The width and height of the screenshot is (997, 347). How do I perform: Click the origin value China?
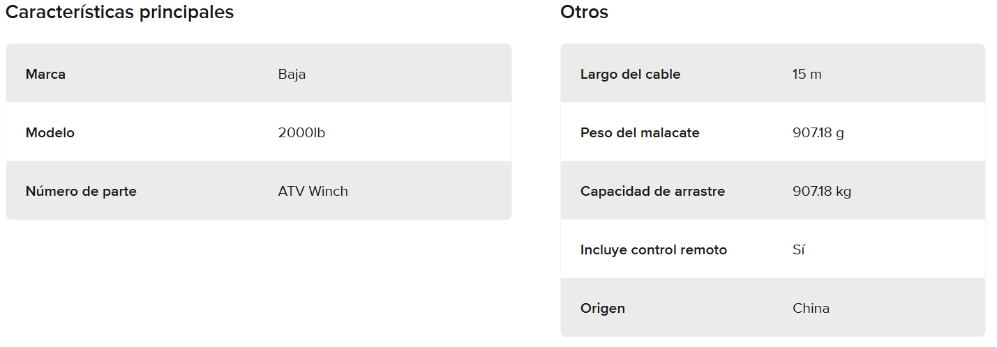811,308
